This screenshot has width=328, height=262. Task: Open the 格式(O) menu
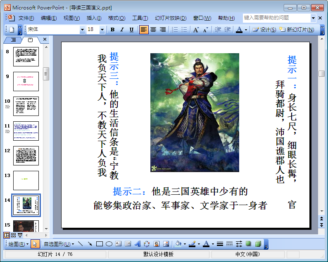(x=116, y=18)
